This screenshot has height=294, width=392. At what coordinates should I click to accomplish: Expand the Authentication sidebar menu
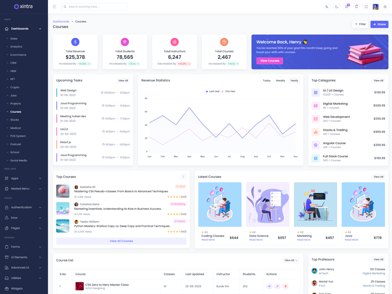23,207
